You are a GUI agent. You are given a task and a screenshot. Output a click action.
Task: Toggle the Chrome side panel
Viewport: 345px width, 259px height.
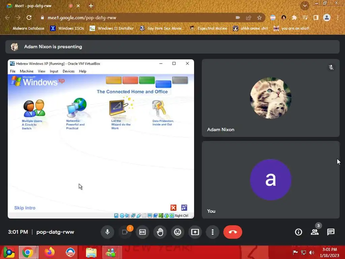[x=316, y=18]
